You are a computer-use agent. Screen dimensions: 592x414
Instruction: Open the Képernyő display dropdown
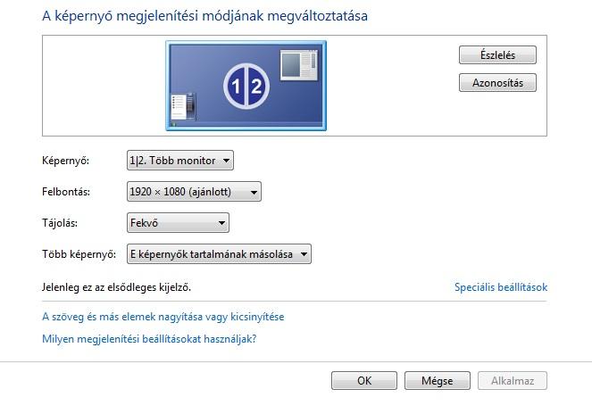[x=180, y=161]
